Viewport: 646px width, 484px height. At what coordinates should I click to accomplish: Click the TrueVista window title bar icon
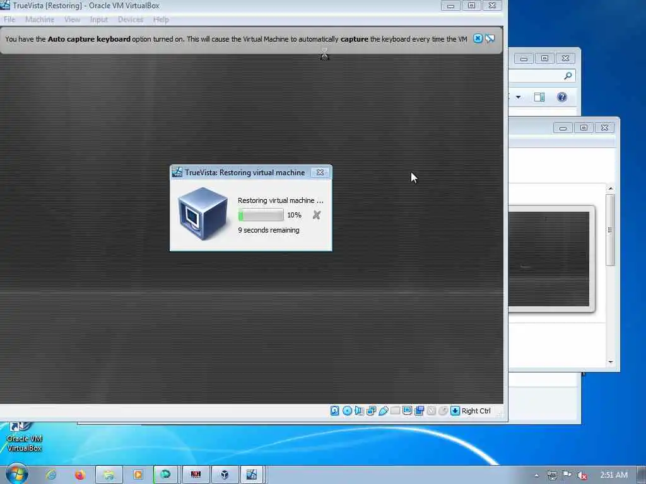(5, 5)
